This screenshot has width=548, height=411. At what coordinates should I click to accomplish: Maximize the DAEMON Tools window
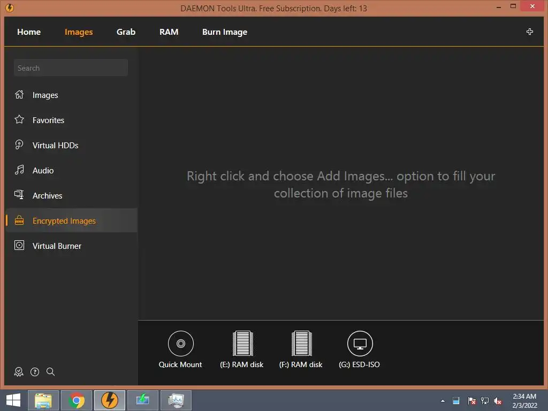[x=513, y=6]
